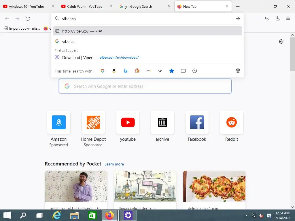Screen dimensions: 295x221
Task: Open Task View on the taskbar
Action: click(x=39, y=215)
